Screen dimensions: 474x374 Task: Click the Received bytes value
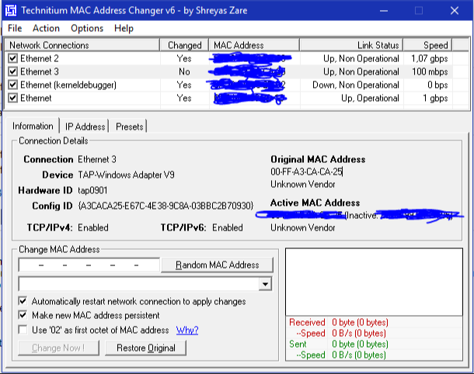pyautogui.click(x=360, y=322)
